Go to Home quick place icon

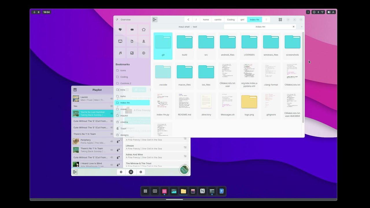coord(144,29)
